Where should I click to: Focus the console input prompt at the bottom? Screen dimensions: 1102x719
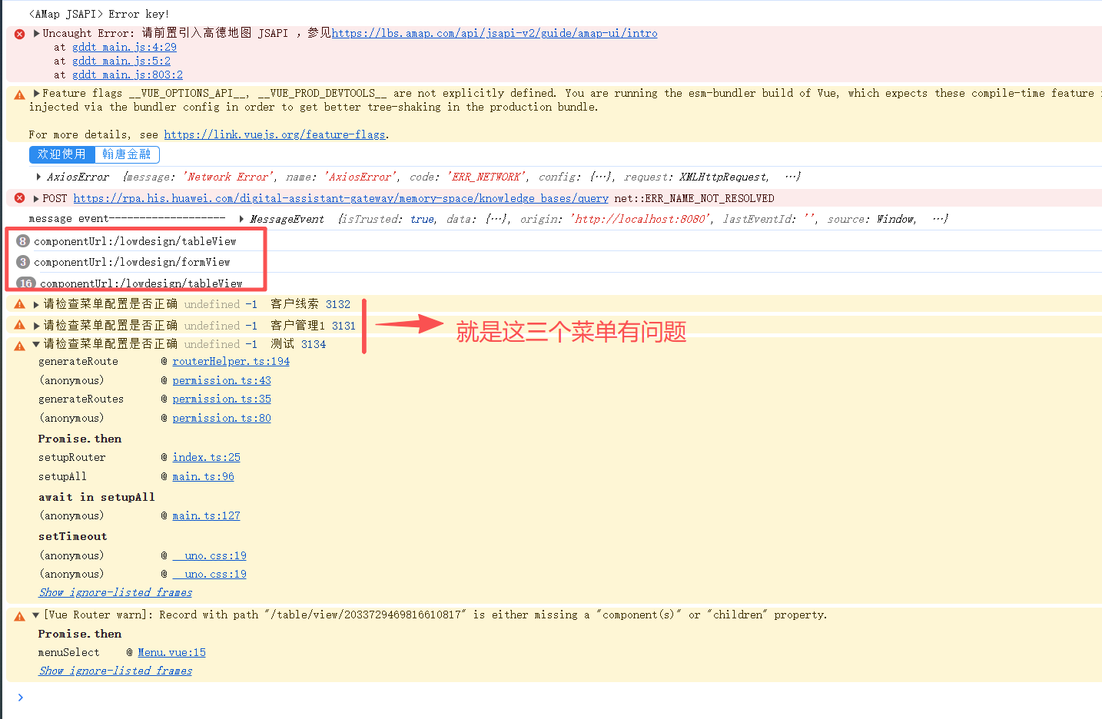click(154, 697)
